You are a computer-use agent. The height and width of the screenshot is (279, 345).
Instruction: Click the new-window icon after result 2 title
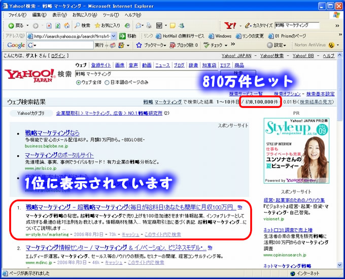tap(210, 248)
